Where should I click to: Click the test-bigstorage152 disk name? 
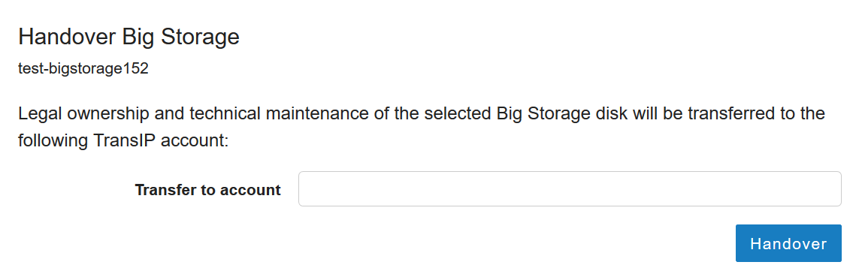(83, 69)
